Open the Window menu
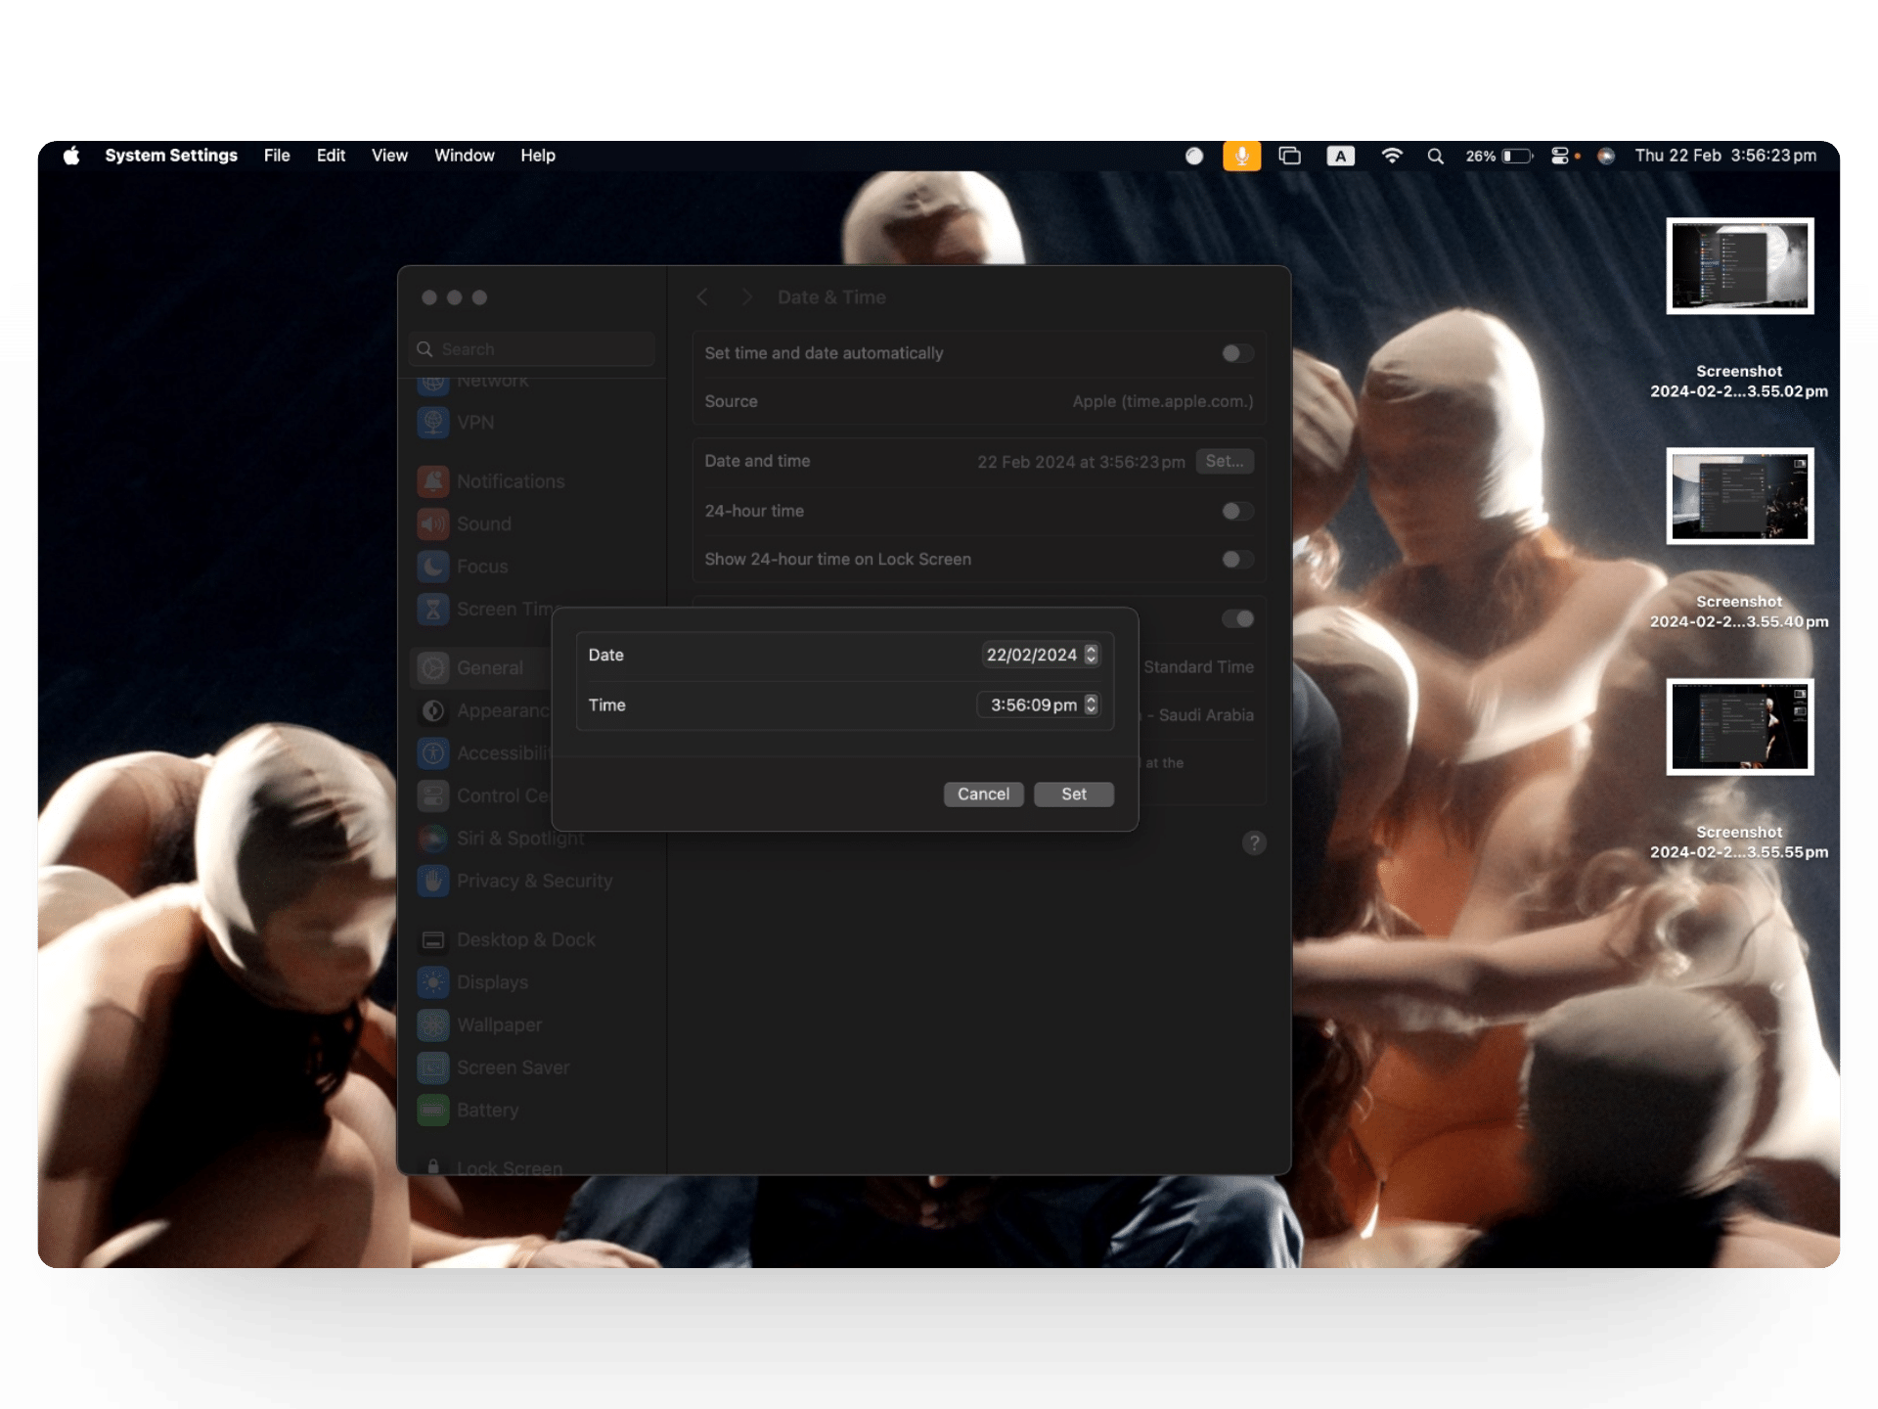The width and height of the screenshot is (1878, 1409). (x=464, y=156)
